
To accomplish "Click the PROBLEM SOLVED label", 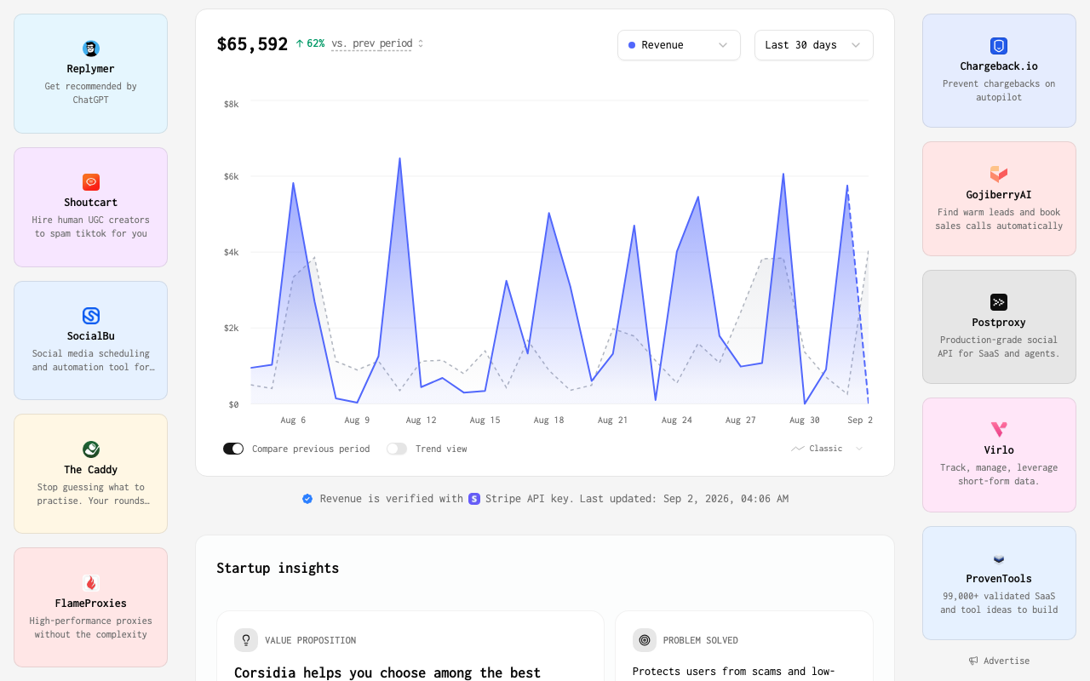I will (x=701, y=640).
